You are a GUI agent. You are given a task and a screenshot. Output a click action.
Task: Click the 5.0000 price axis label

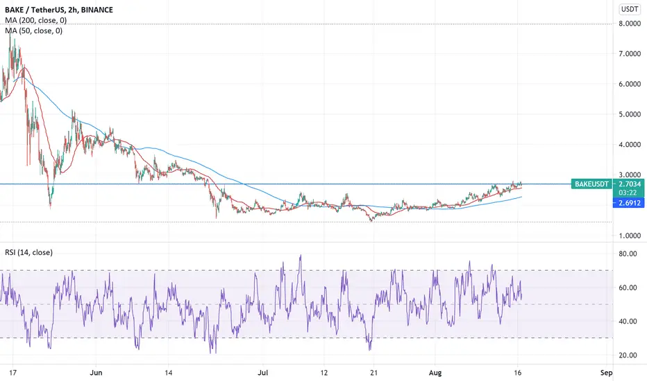pyautogui.click(x=630, y=114)
